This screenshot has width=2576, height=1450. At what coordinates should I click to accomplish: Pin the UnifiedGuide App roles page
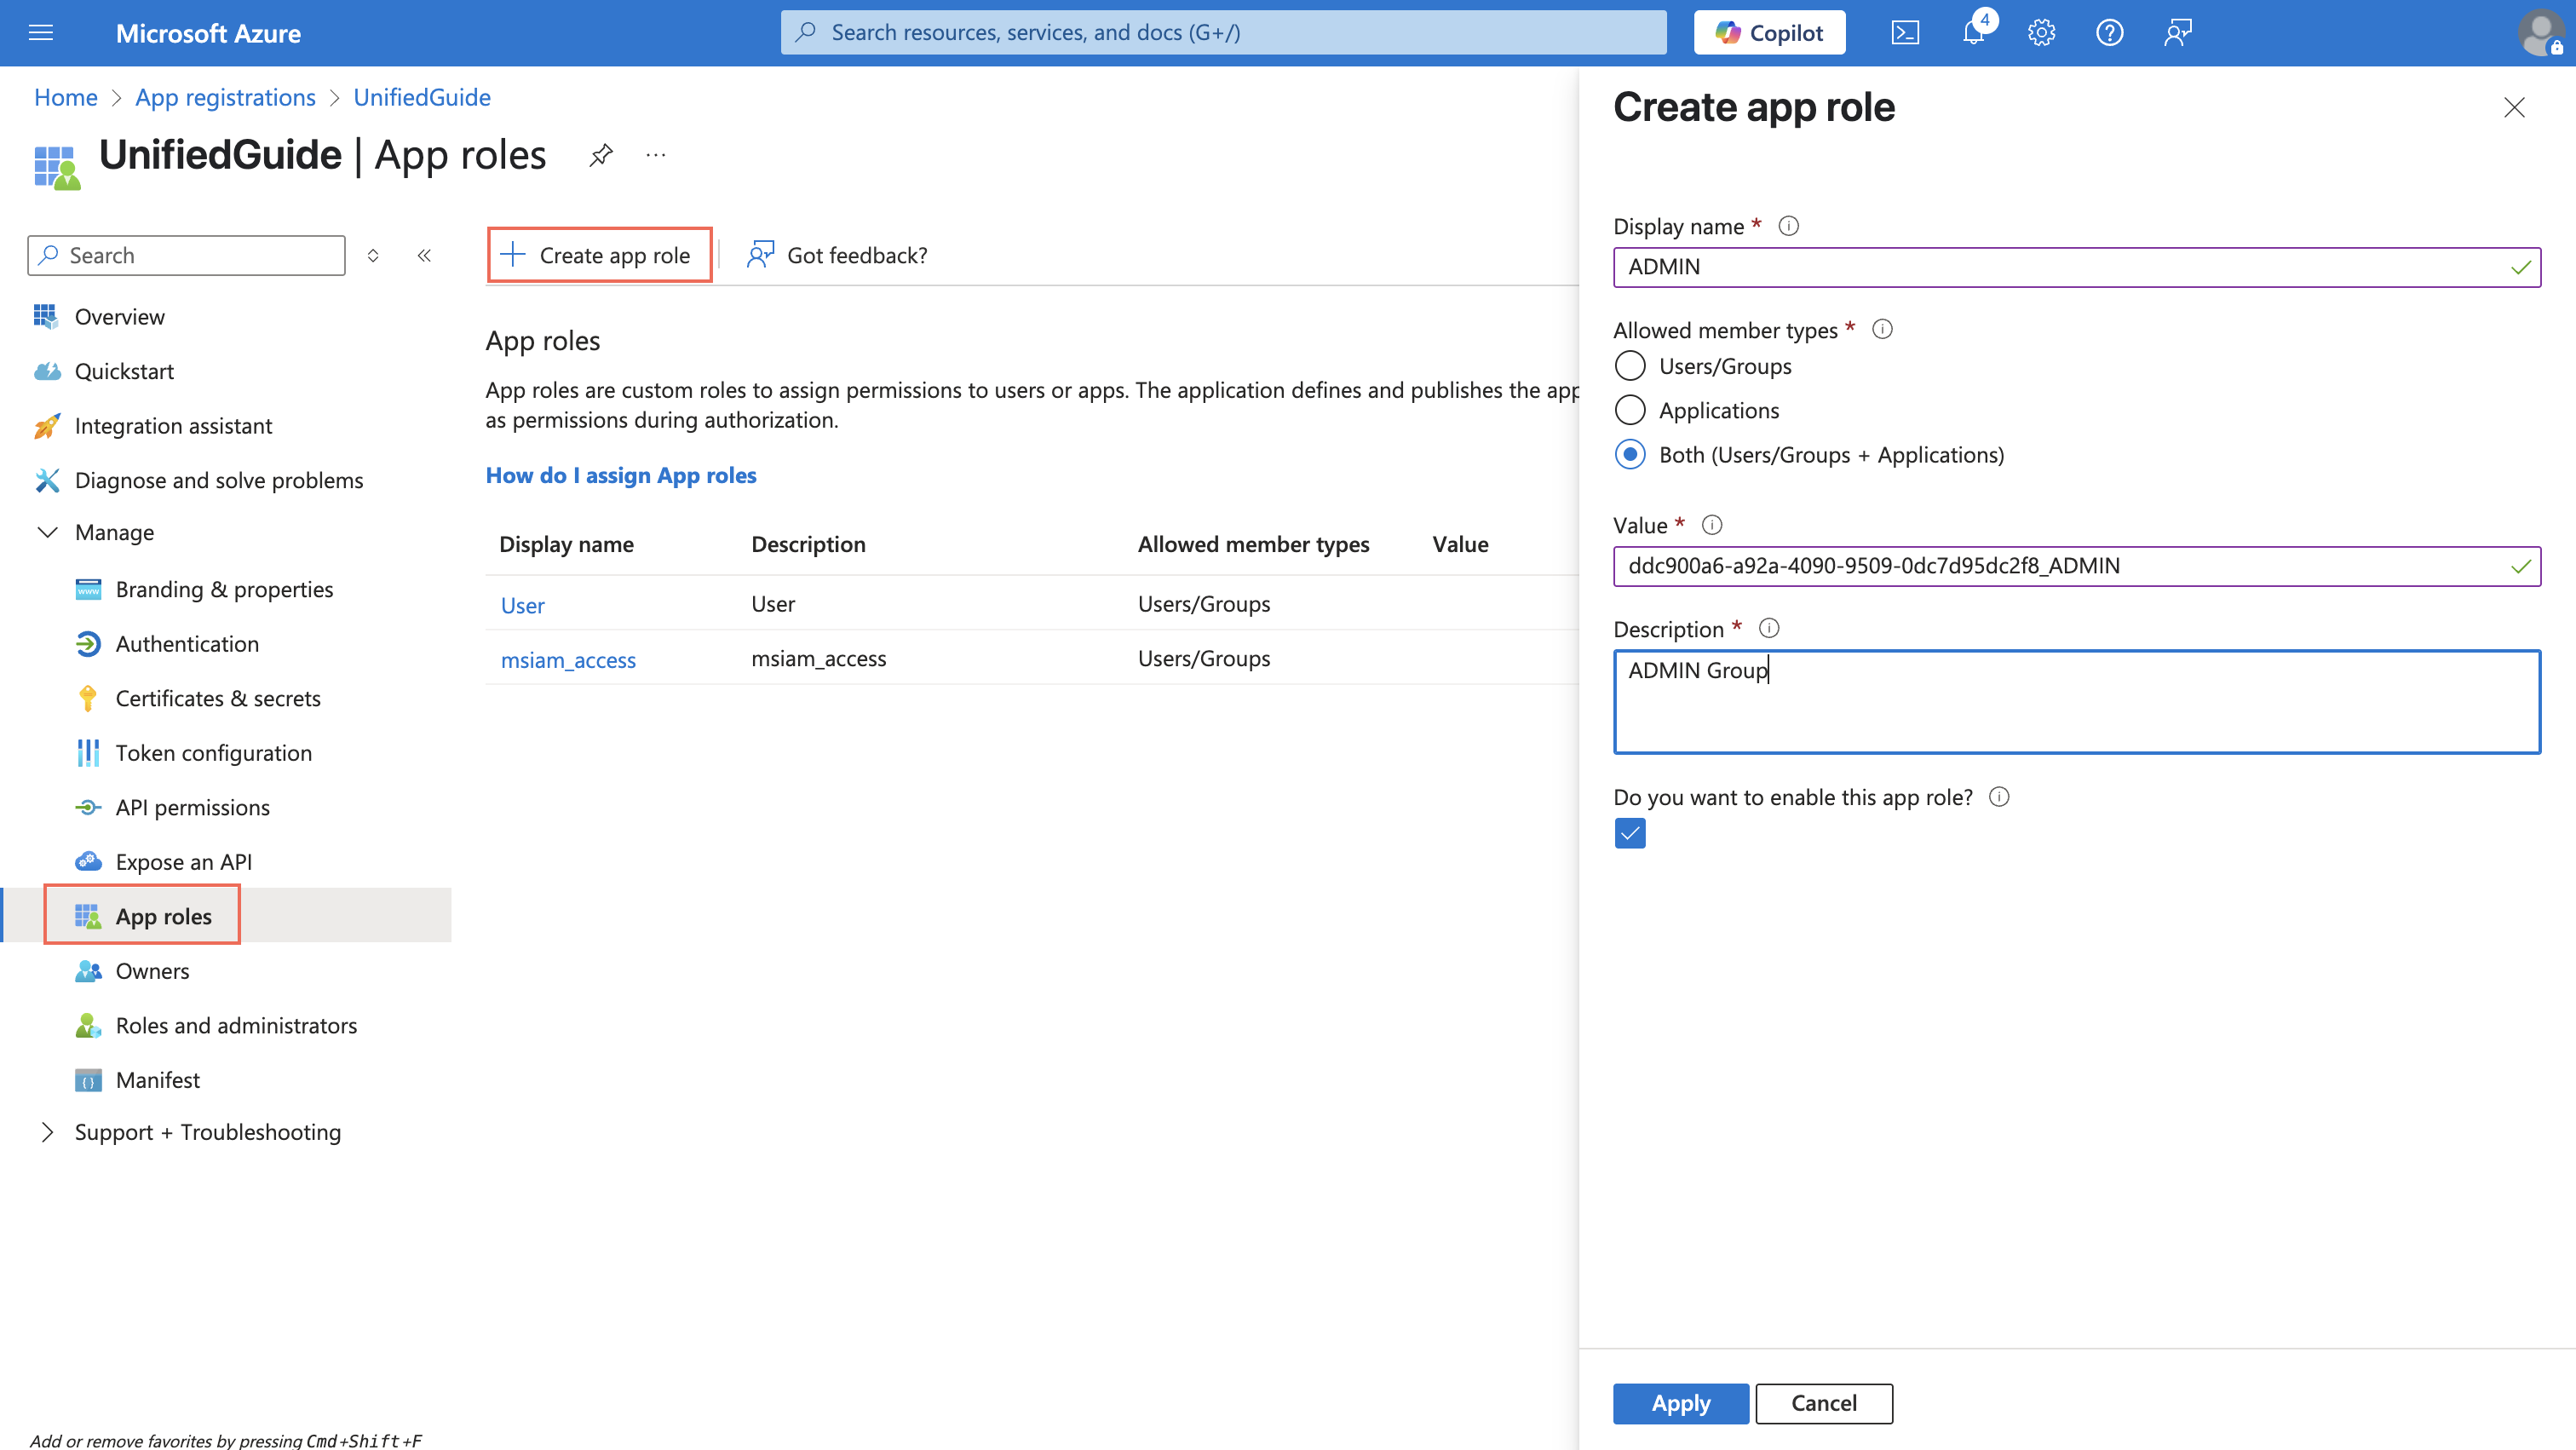click(600, 155)
